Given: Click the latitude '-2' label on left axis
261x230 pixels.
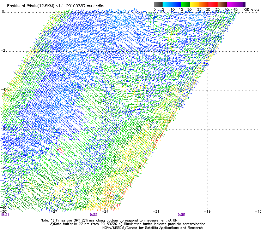Looking at the screenshot, I should pyautogui.click(x=3, y=51).
